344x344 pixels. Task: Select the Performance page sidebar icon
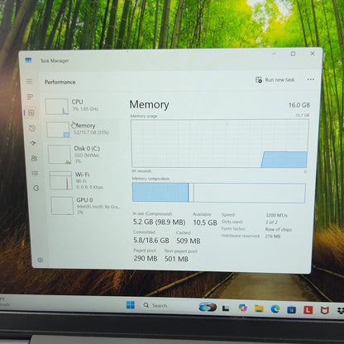coord(31,112)
